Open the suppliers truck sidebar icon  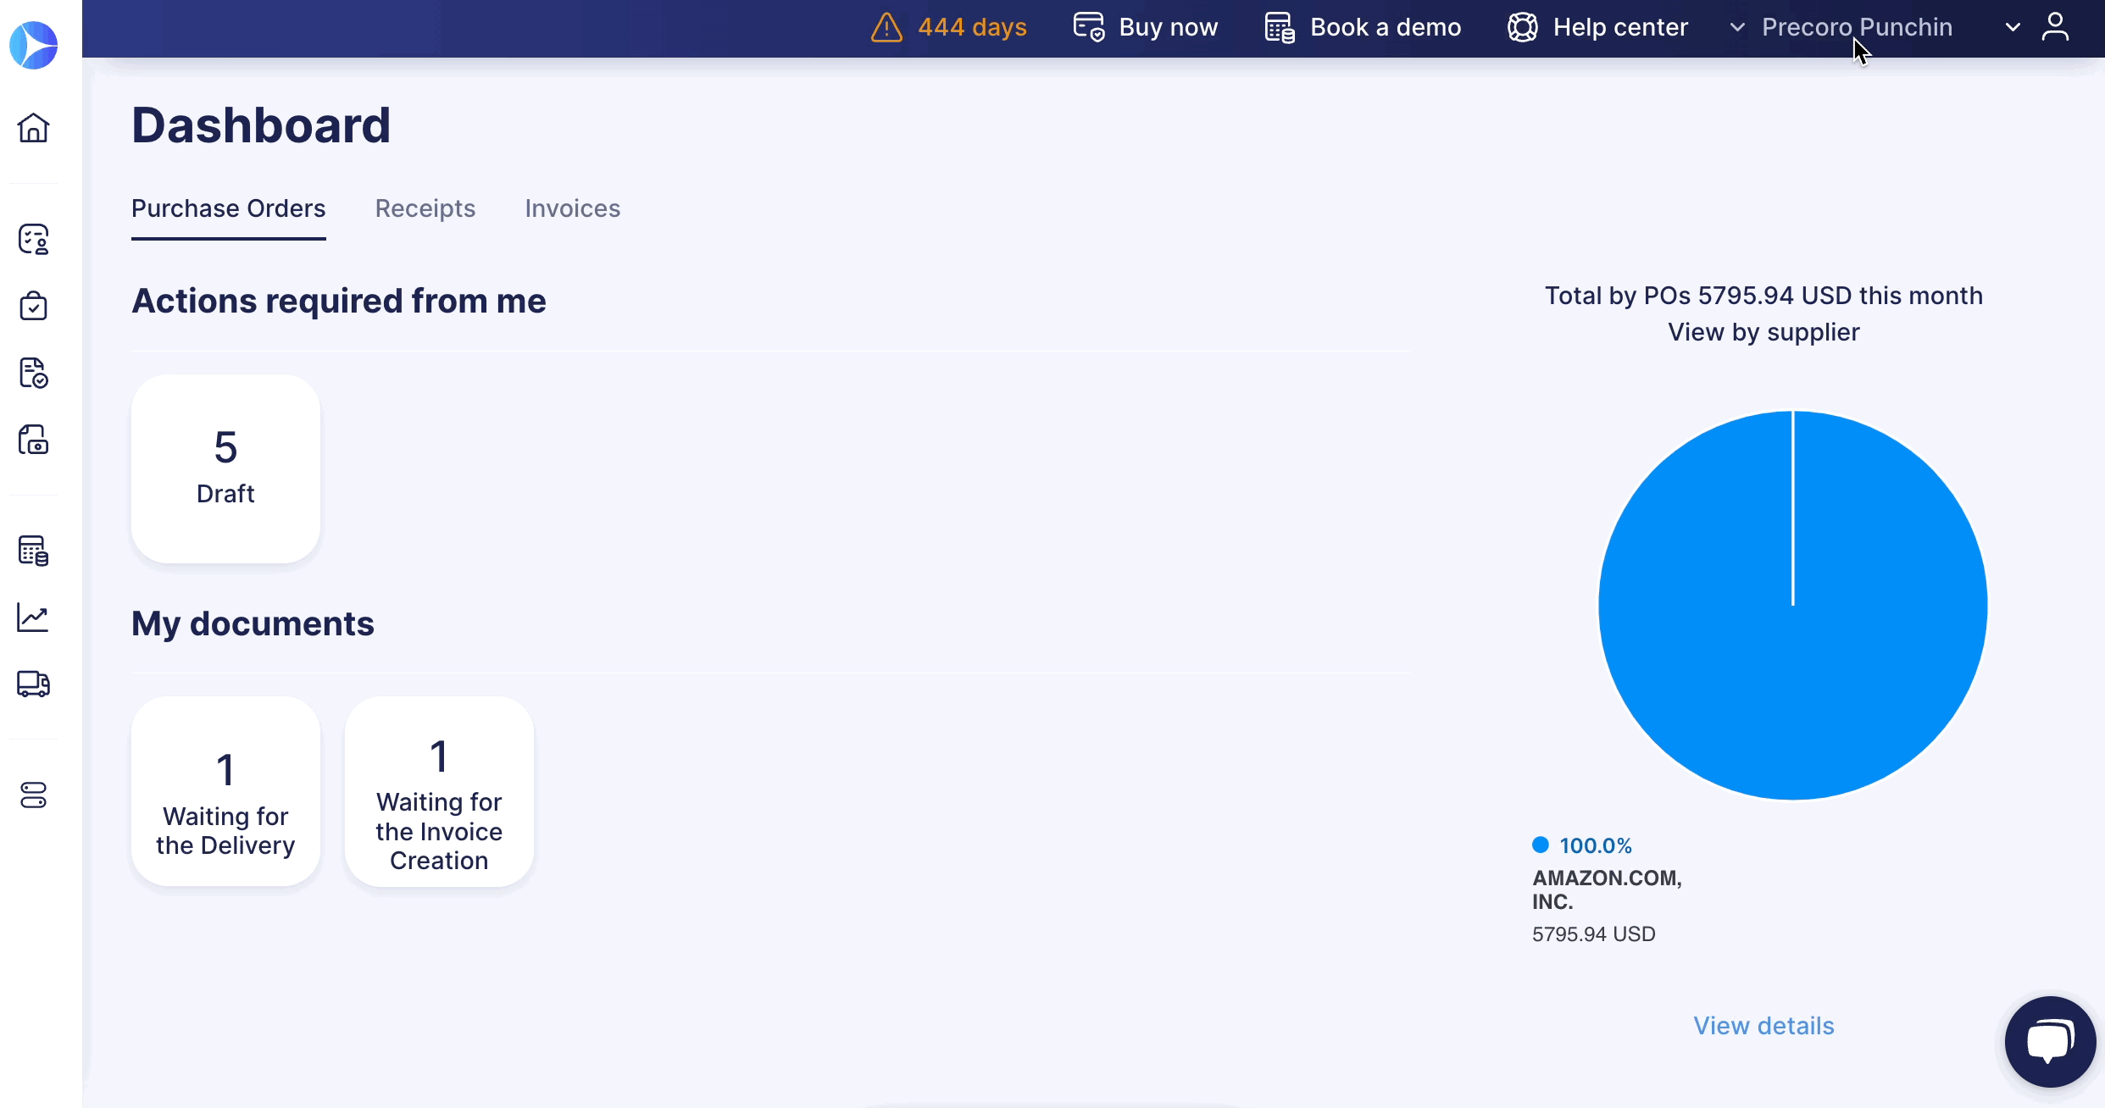[x=34, y=684]
